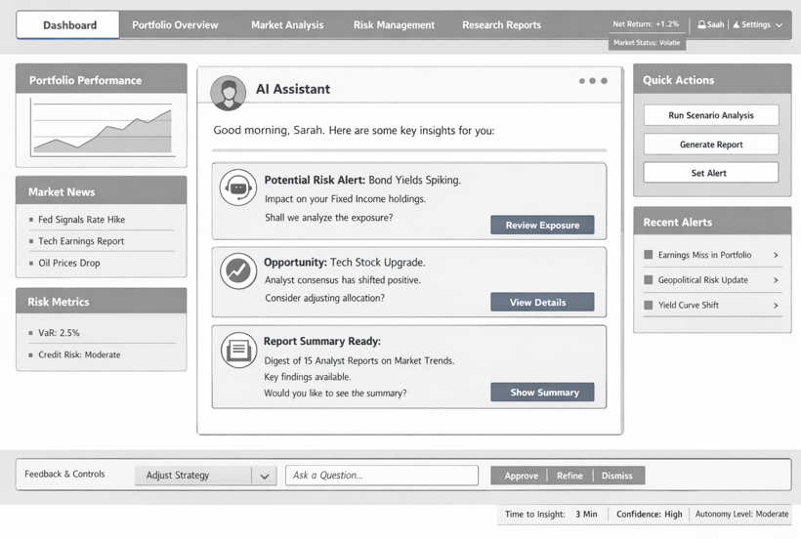Click the AI Assistant avatar icon

(229, 93)
